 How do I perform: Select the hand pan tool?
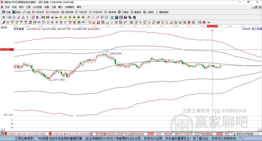89,17
